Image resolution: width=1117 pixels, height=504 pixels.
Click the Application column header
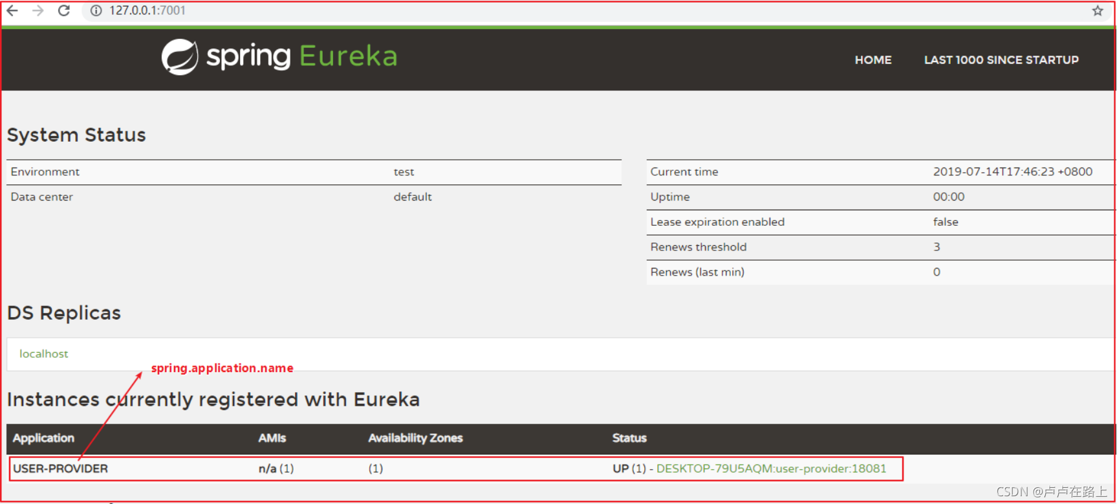click(43, 438)
